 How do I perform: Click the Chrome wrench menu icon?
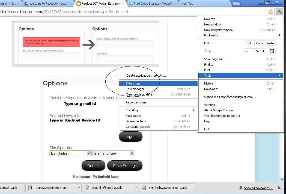click(279, 12)
